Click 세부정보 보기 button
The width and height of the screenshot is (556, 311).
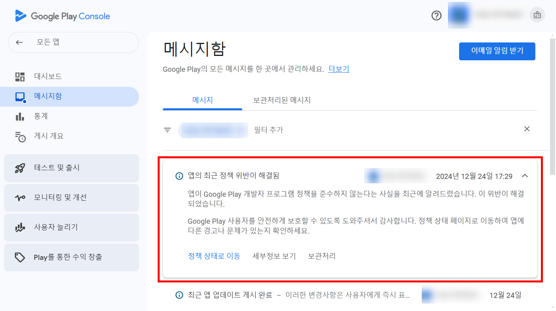pos(274,256)
